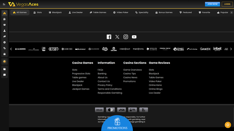Switch to the Slots category tab
Viewport: 234px width, 131px height.
tap(37, 13)
